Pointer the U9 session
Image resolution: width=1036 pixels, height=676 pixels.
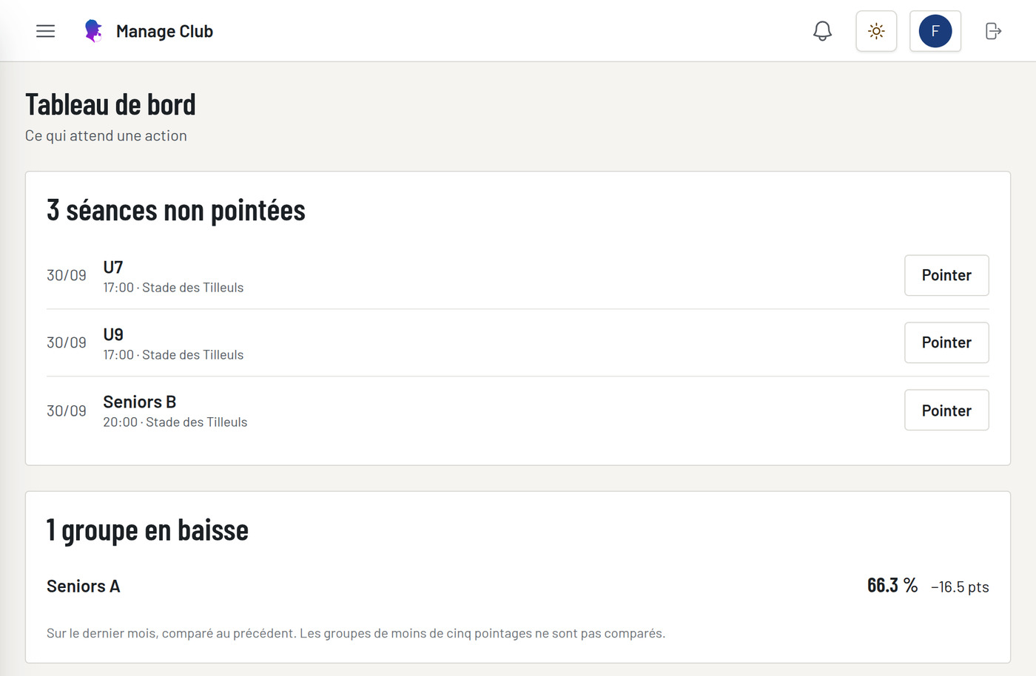(x=946, y=342)
